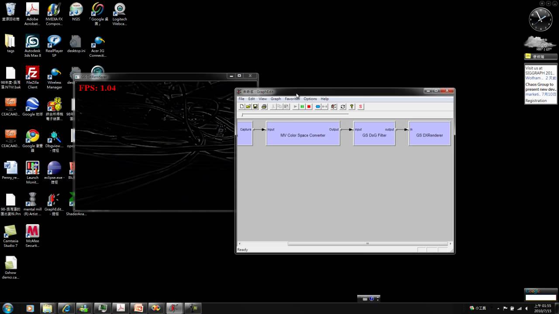Click the Google search gadget input box

[540, 297]
